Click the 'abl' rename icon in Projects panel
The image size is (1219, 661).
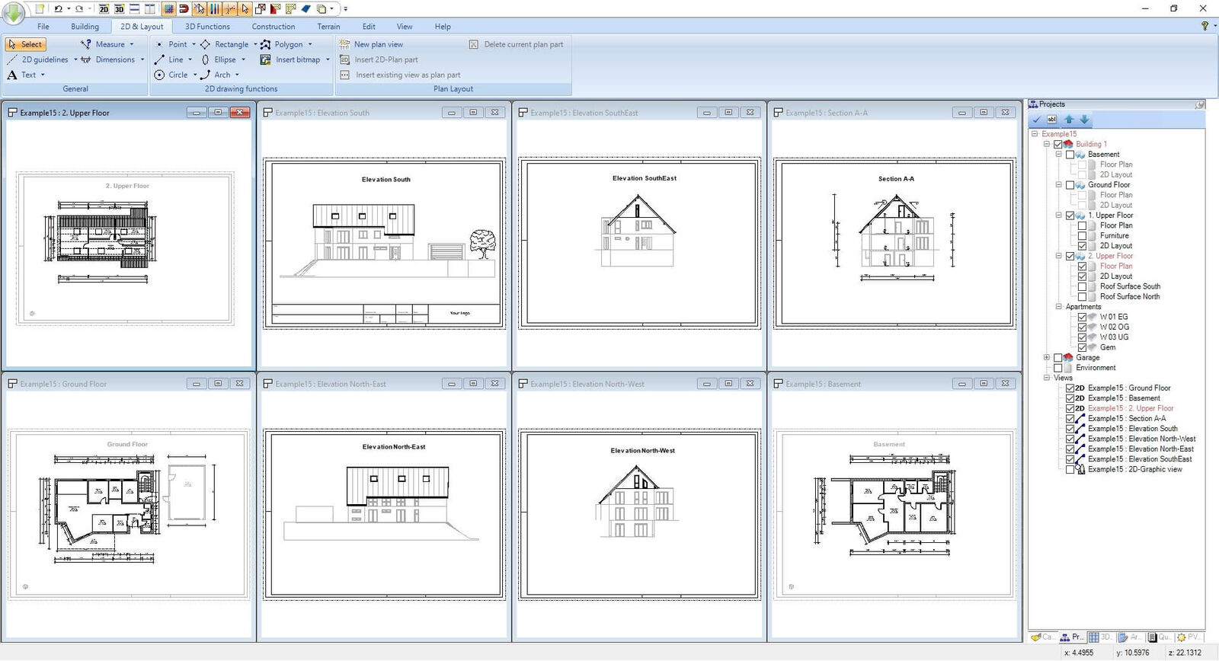(1052, 120)
